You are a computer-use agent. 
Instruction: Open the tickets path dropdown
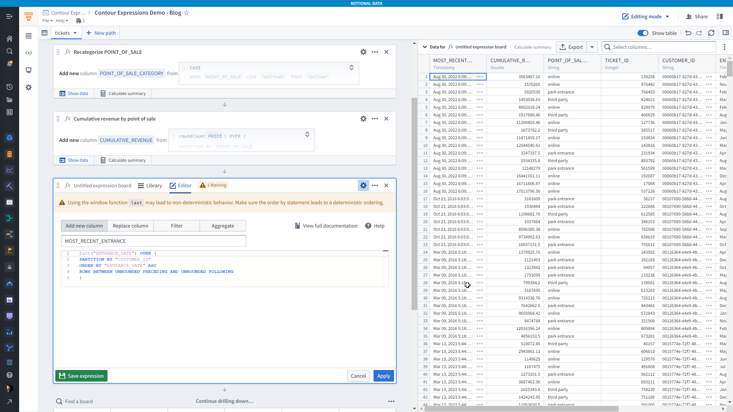(75, 33)
